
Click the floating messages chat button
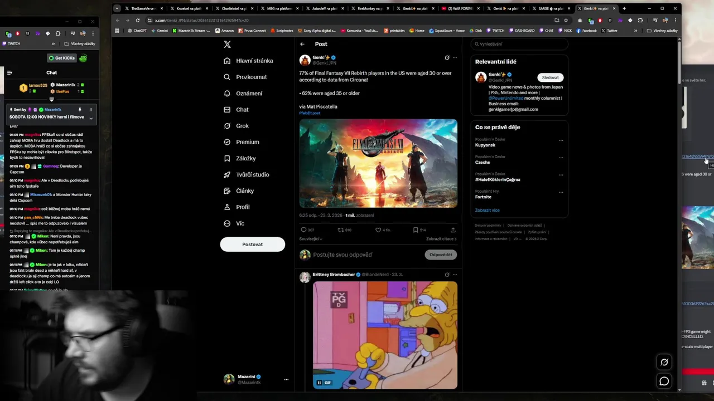pyautogui.click(x=664, y=381)
